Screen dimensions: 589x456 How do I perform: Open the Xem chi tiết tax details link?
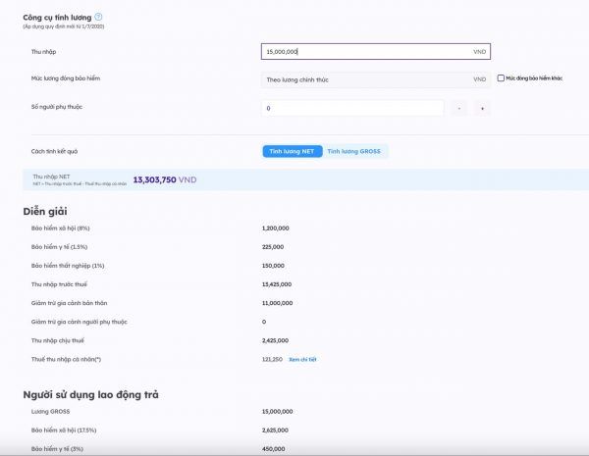(302, 360)
